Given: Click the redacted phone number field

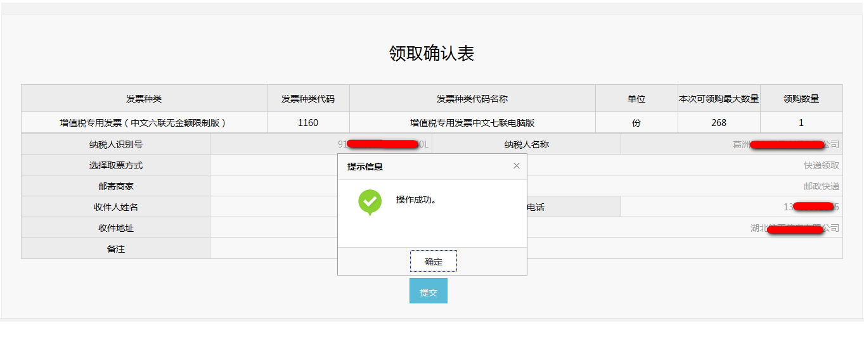Looking at the screenshot, I should pyautogui.click(x=732, y=207).
